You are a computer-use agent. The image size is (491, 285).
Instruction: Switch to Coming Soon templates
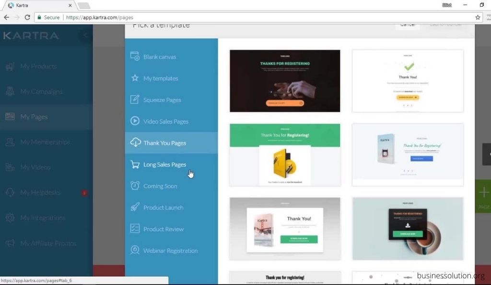tap(171, 186)
